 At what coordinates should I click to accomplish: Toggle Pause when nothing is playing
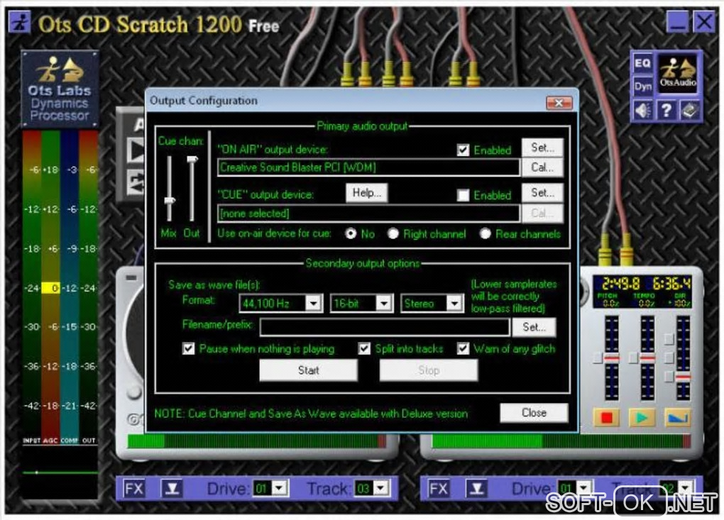pos(188,349)
